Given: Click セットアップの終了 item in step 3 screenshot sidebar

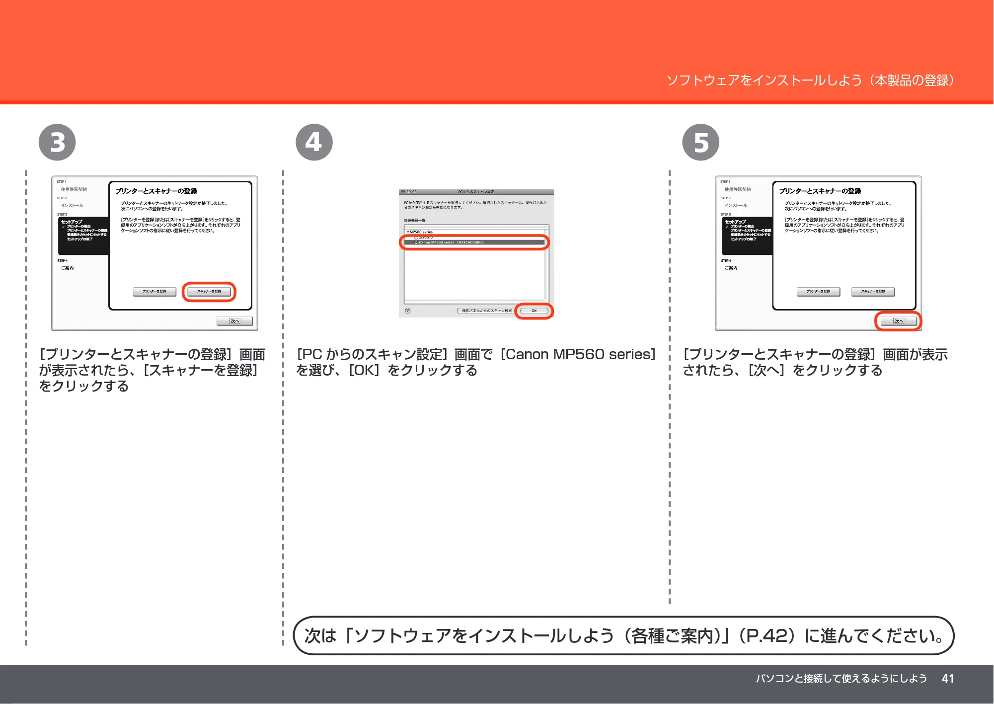Looking at the screenshot, I should point(80,239).
